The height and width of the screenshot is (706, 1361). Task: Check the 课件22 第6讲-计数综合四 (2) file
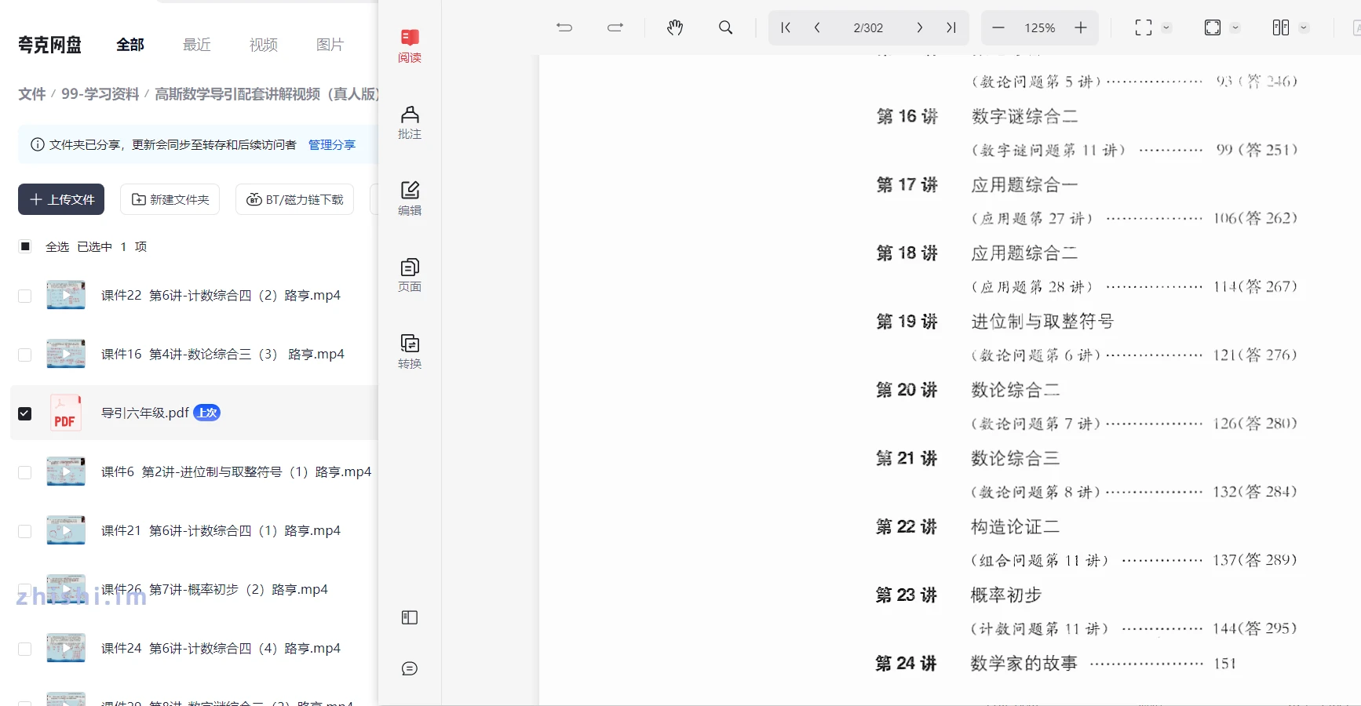pyautogui.click(x=25, y=296)
